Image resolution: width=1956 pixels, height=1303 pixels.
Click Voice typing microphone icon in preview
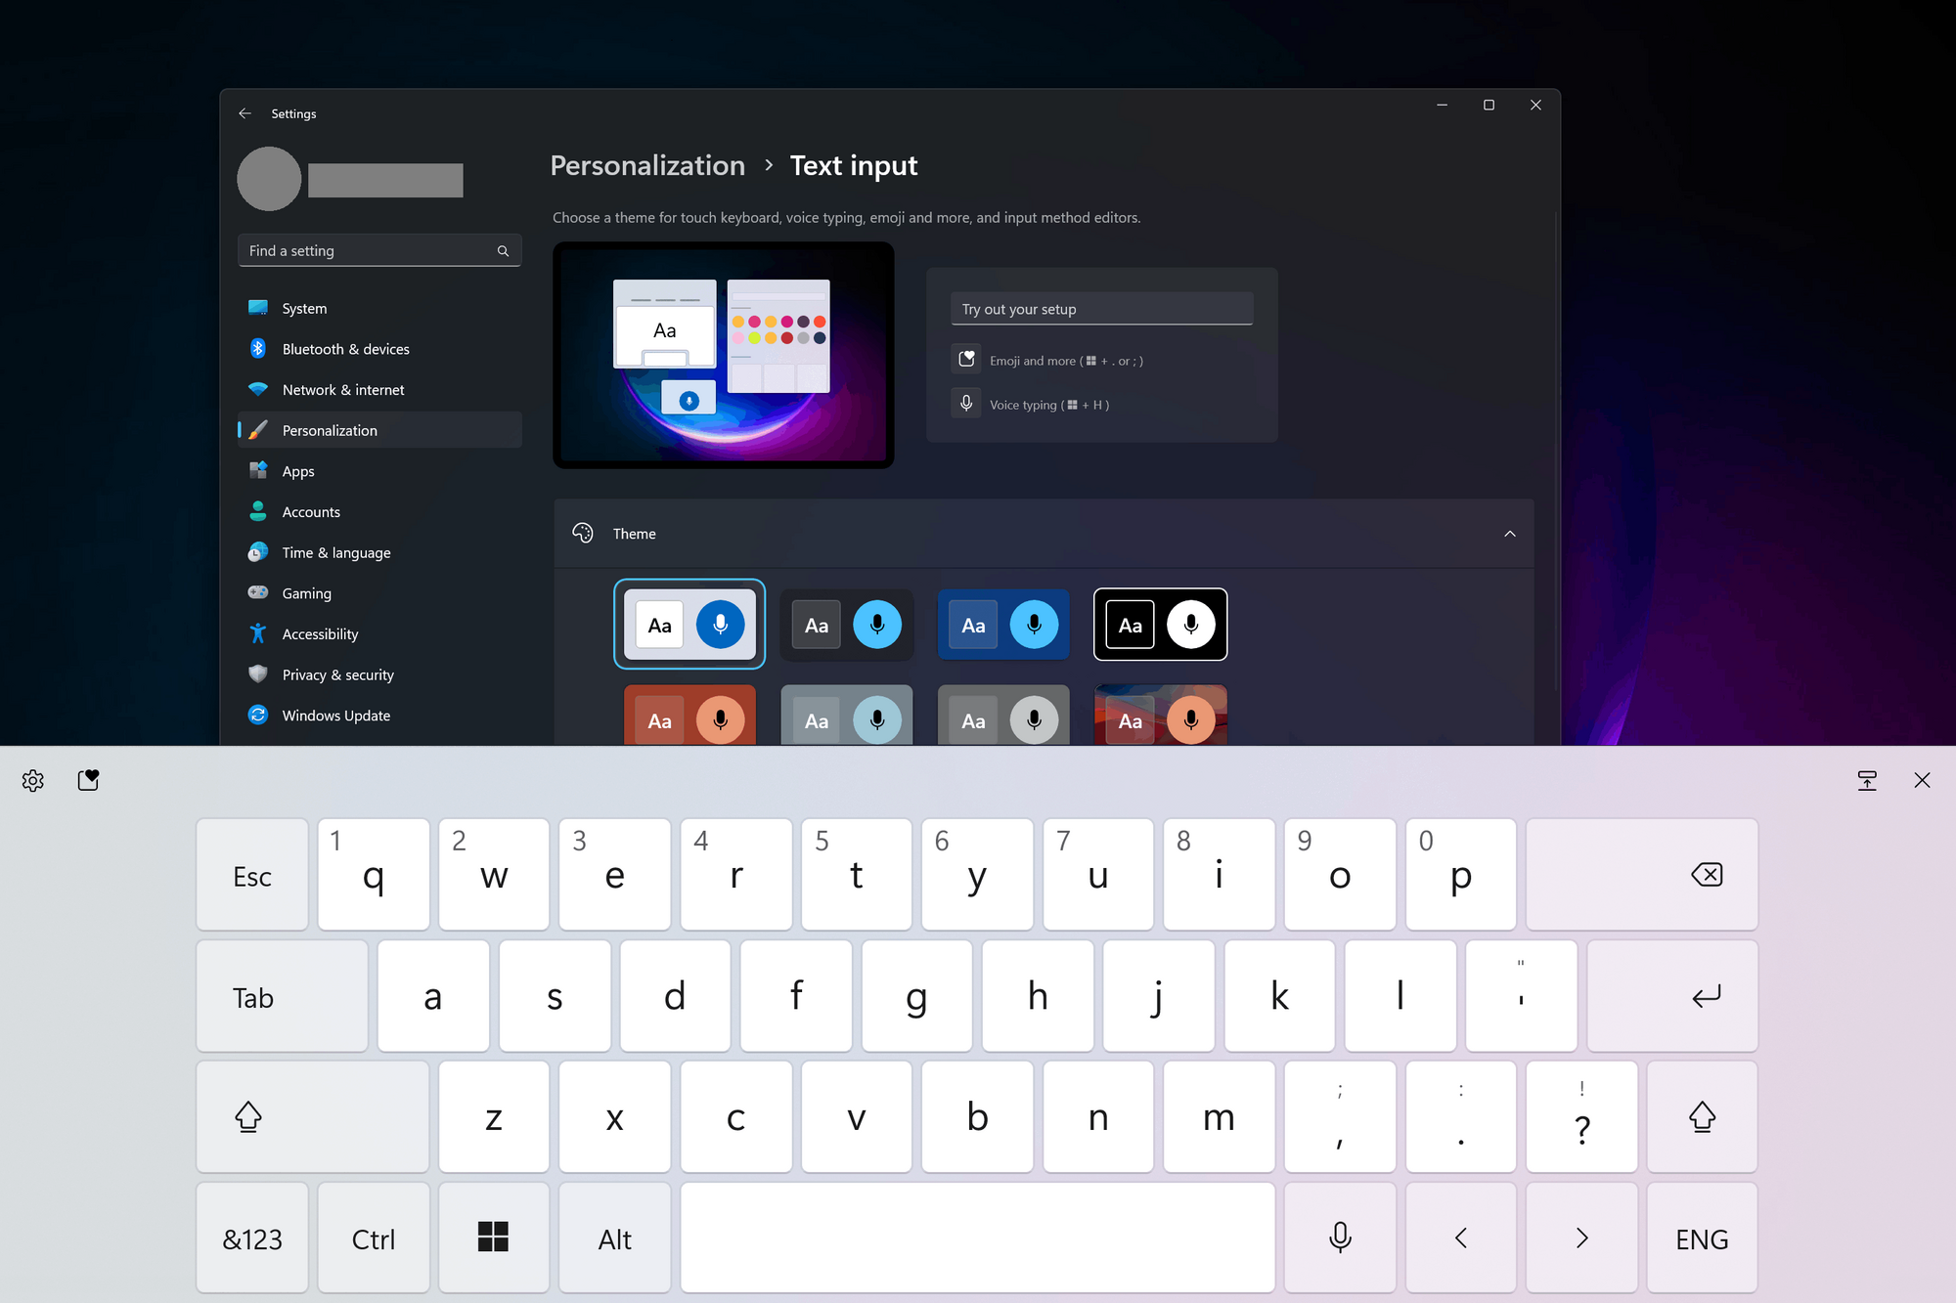click(x=966, y=403)
